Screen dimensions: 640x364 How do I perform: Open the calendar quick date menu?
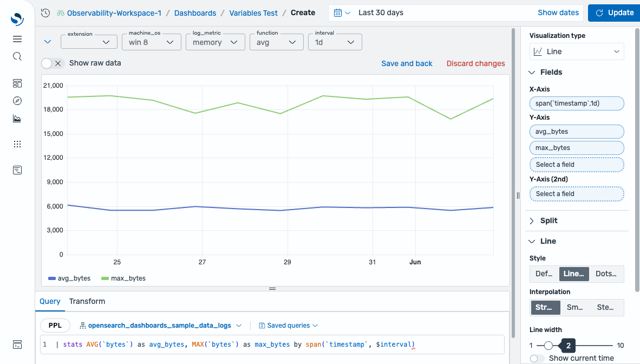point(342,12)
